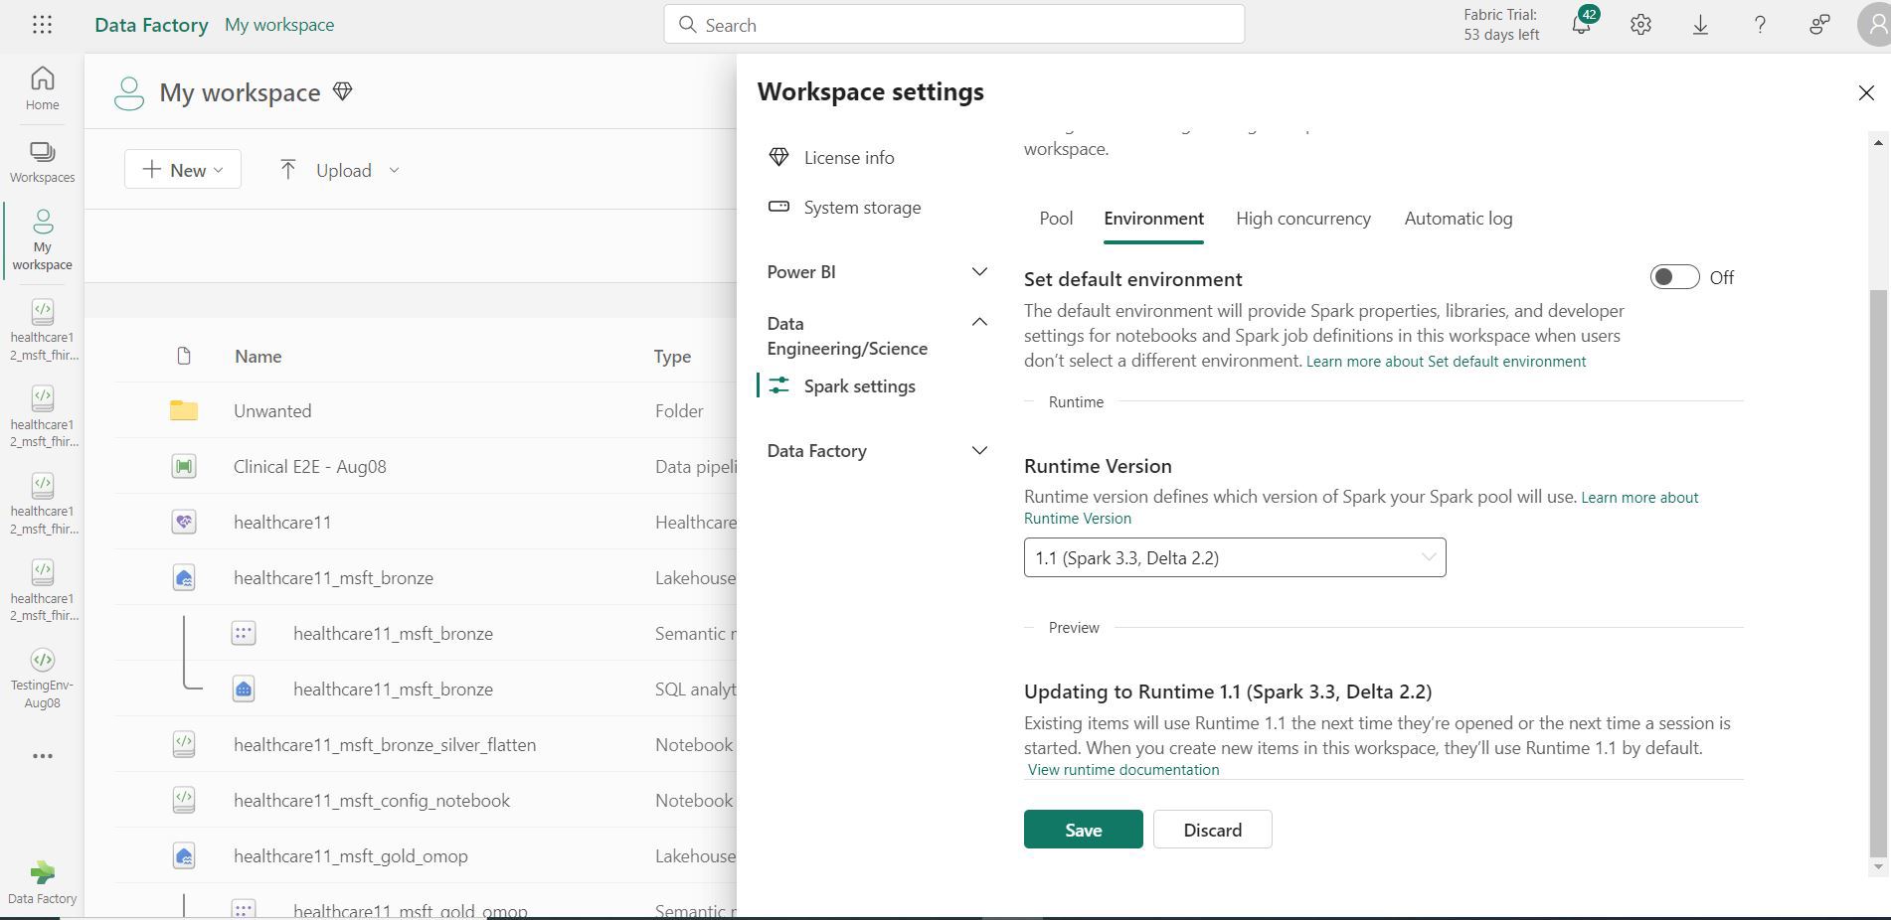Go to Home in the left nav

point(42,88)
